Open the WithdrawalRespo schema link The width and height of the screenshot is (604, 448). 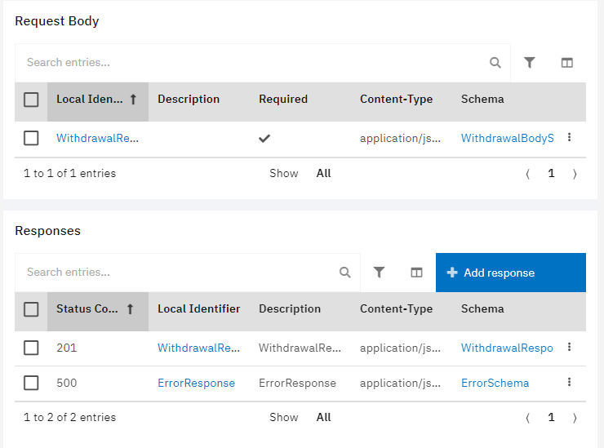[507, 348]
